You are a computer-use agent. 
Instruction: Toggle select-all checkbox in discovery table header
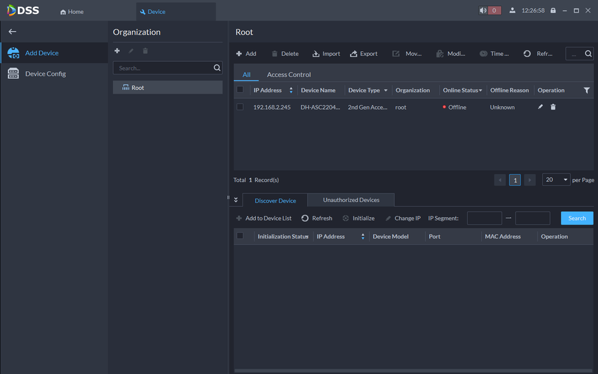240,236
